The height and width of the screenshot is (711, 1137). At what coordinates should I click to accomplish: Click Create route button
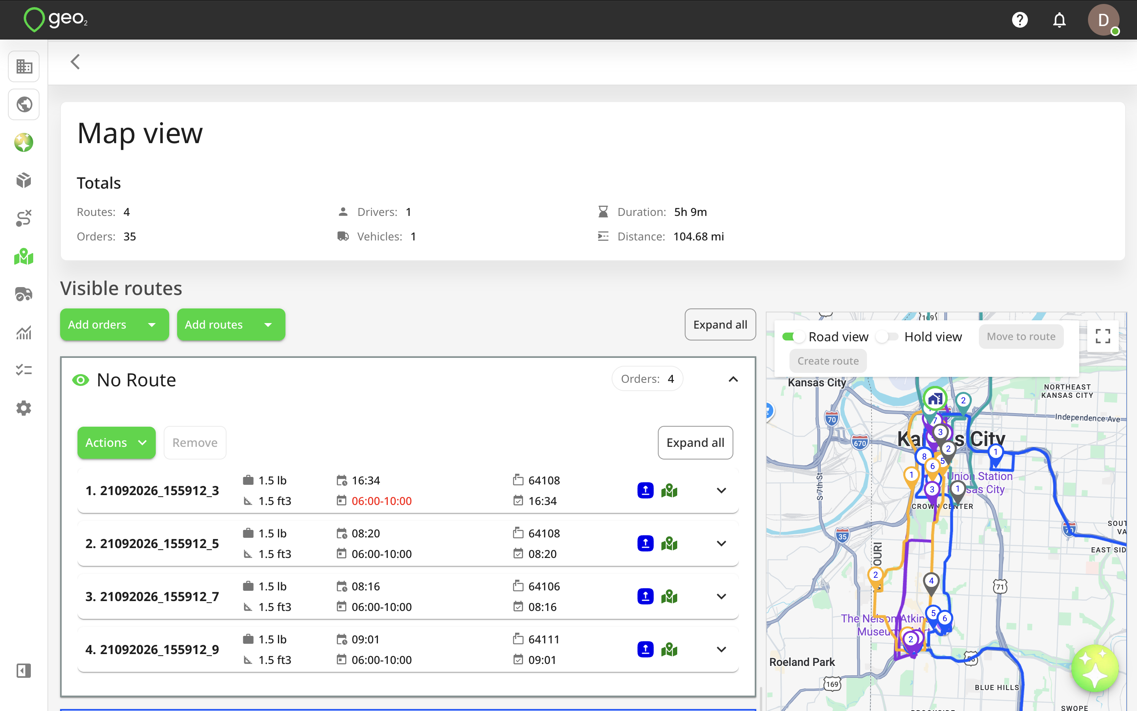tap(828, 361)
